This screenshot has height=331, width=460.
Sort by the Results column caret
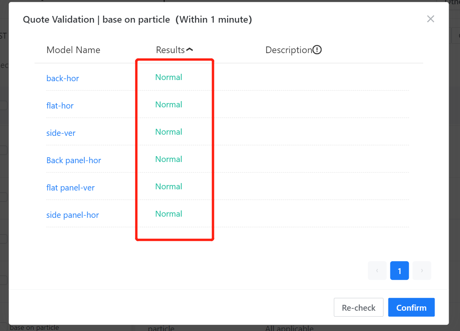(190, 50)
